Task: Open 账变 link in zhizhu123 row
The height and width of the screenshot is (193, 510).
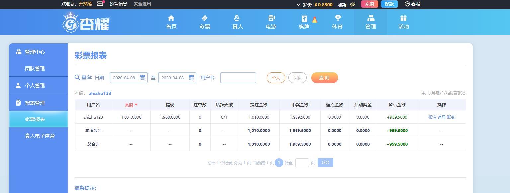Action: tap(451, 117)
